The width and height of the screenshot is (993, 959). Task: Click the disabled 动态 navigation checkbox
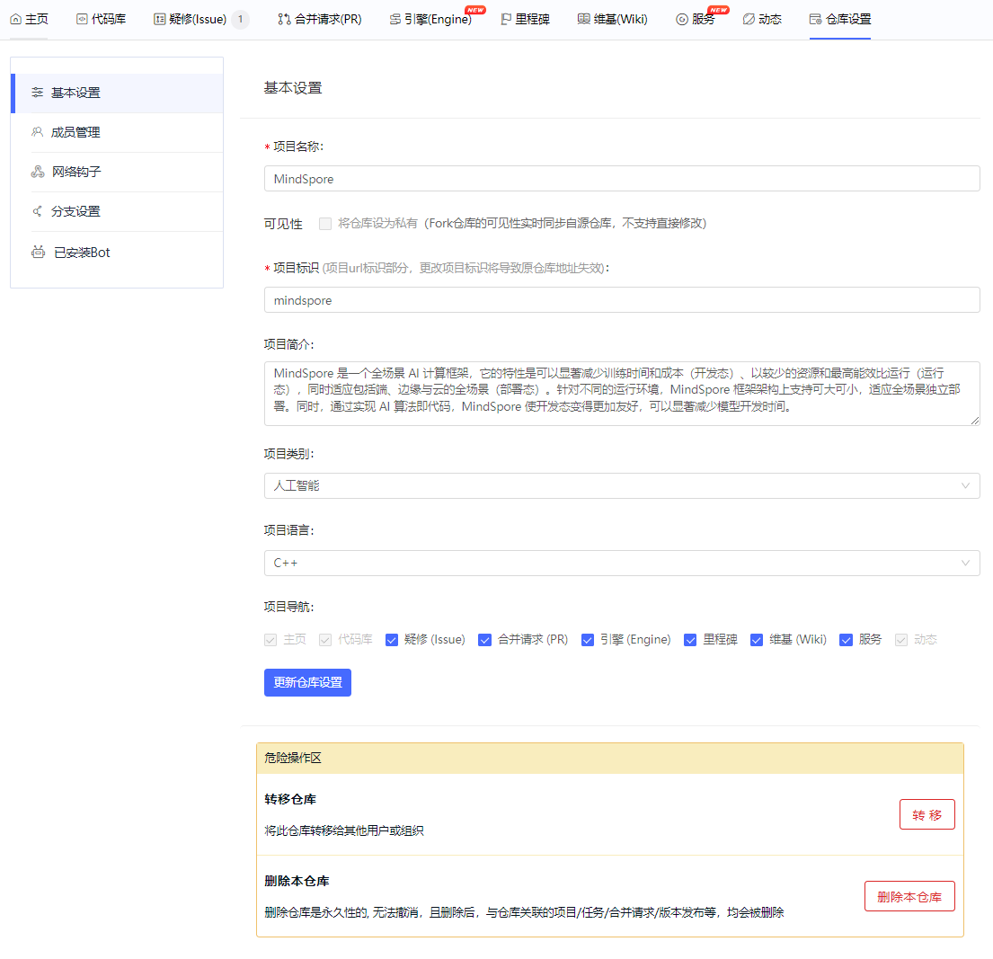point(901,640)
